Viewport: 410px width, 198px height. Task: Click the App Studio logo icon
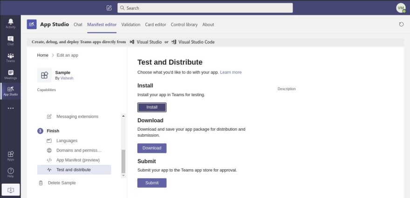[32, 24]
